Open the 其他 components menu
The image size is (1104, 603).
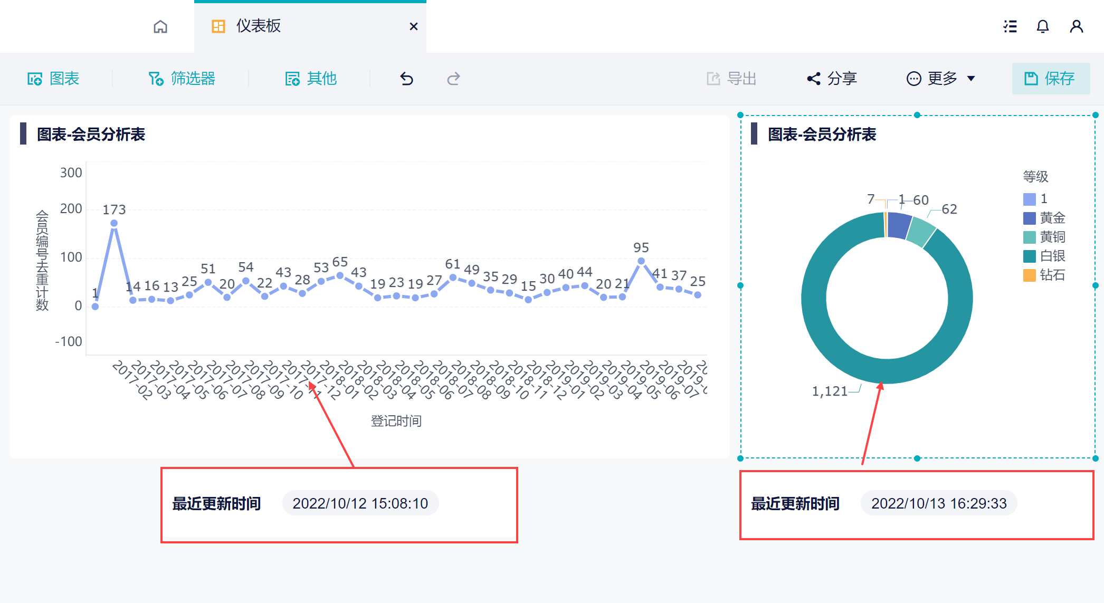click(x=311, y=79)
